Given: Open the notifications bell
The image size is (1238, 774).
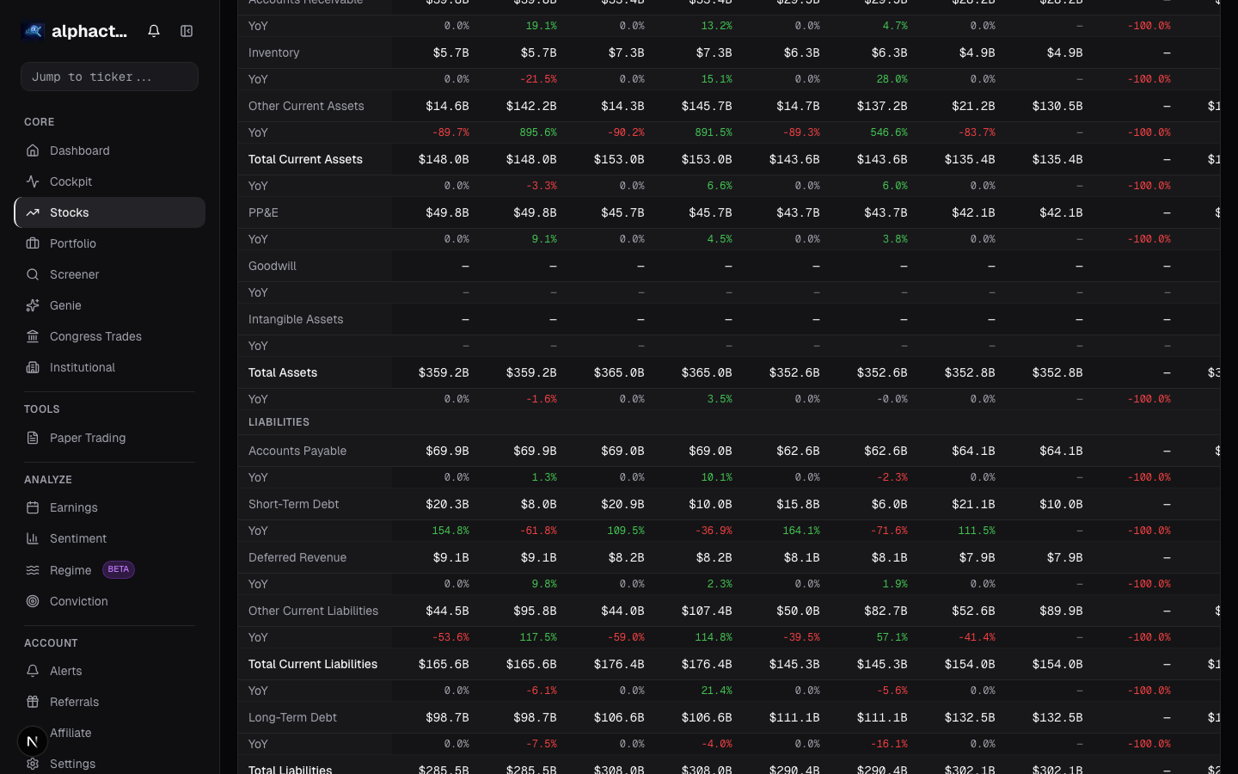Looking at the screenshot, I should 153,30.
